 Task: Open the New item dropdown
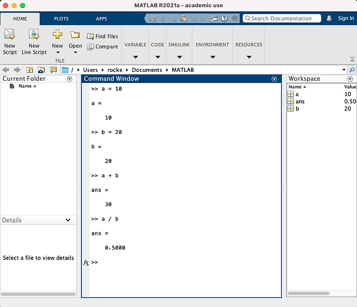click(58, 42)
